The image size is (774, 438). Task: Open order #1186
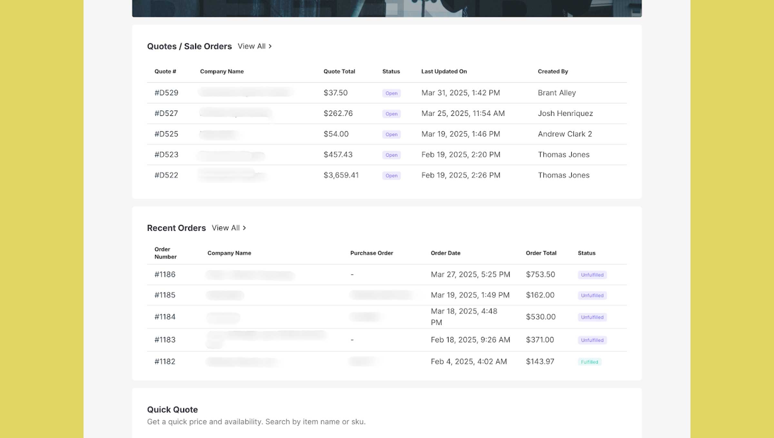[165, 274]
